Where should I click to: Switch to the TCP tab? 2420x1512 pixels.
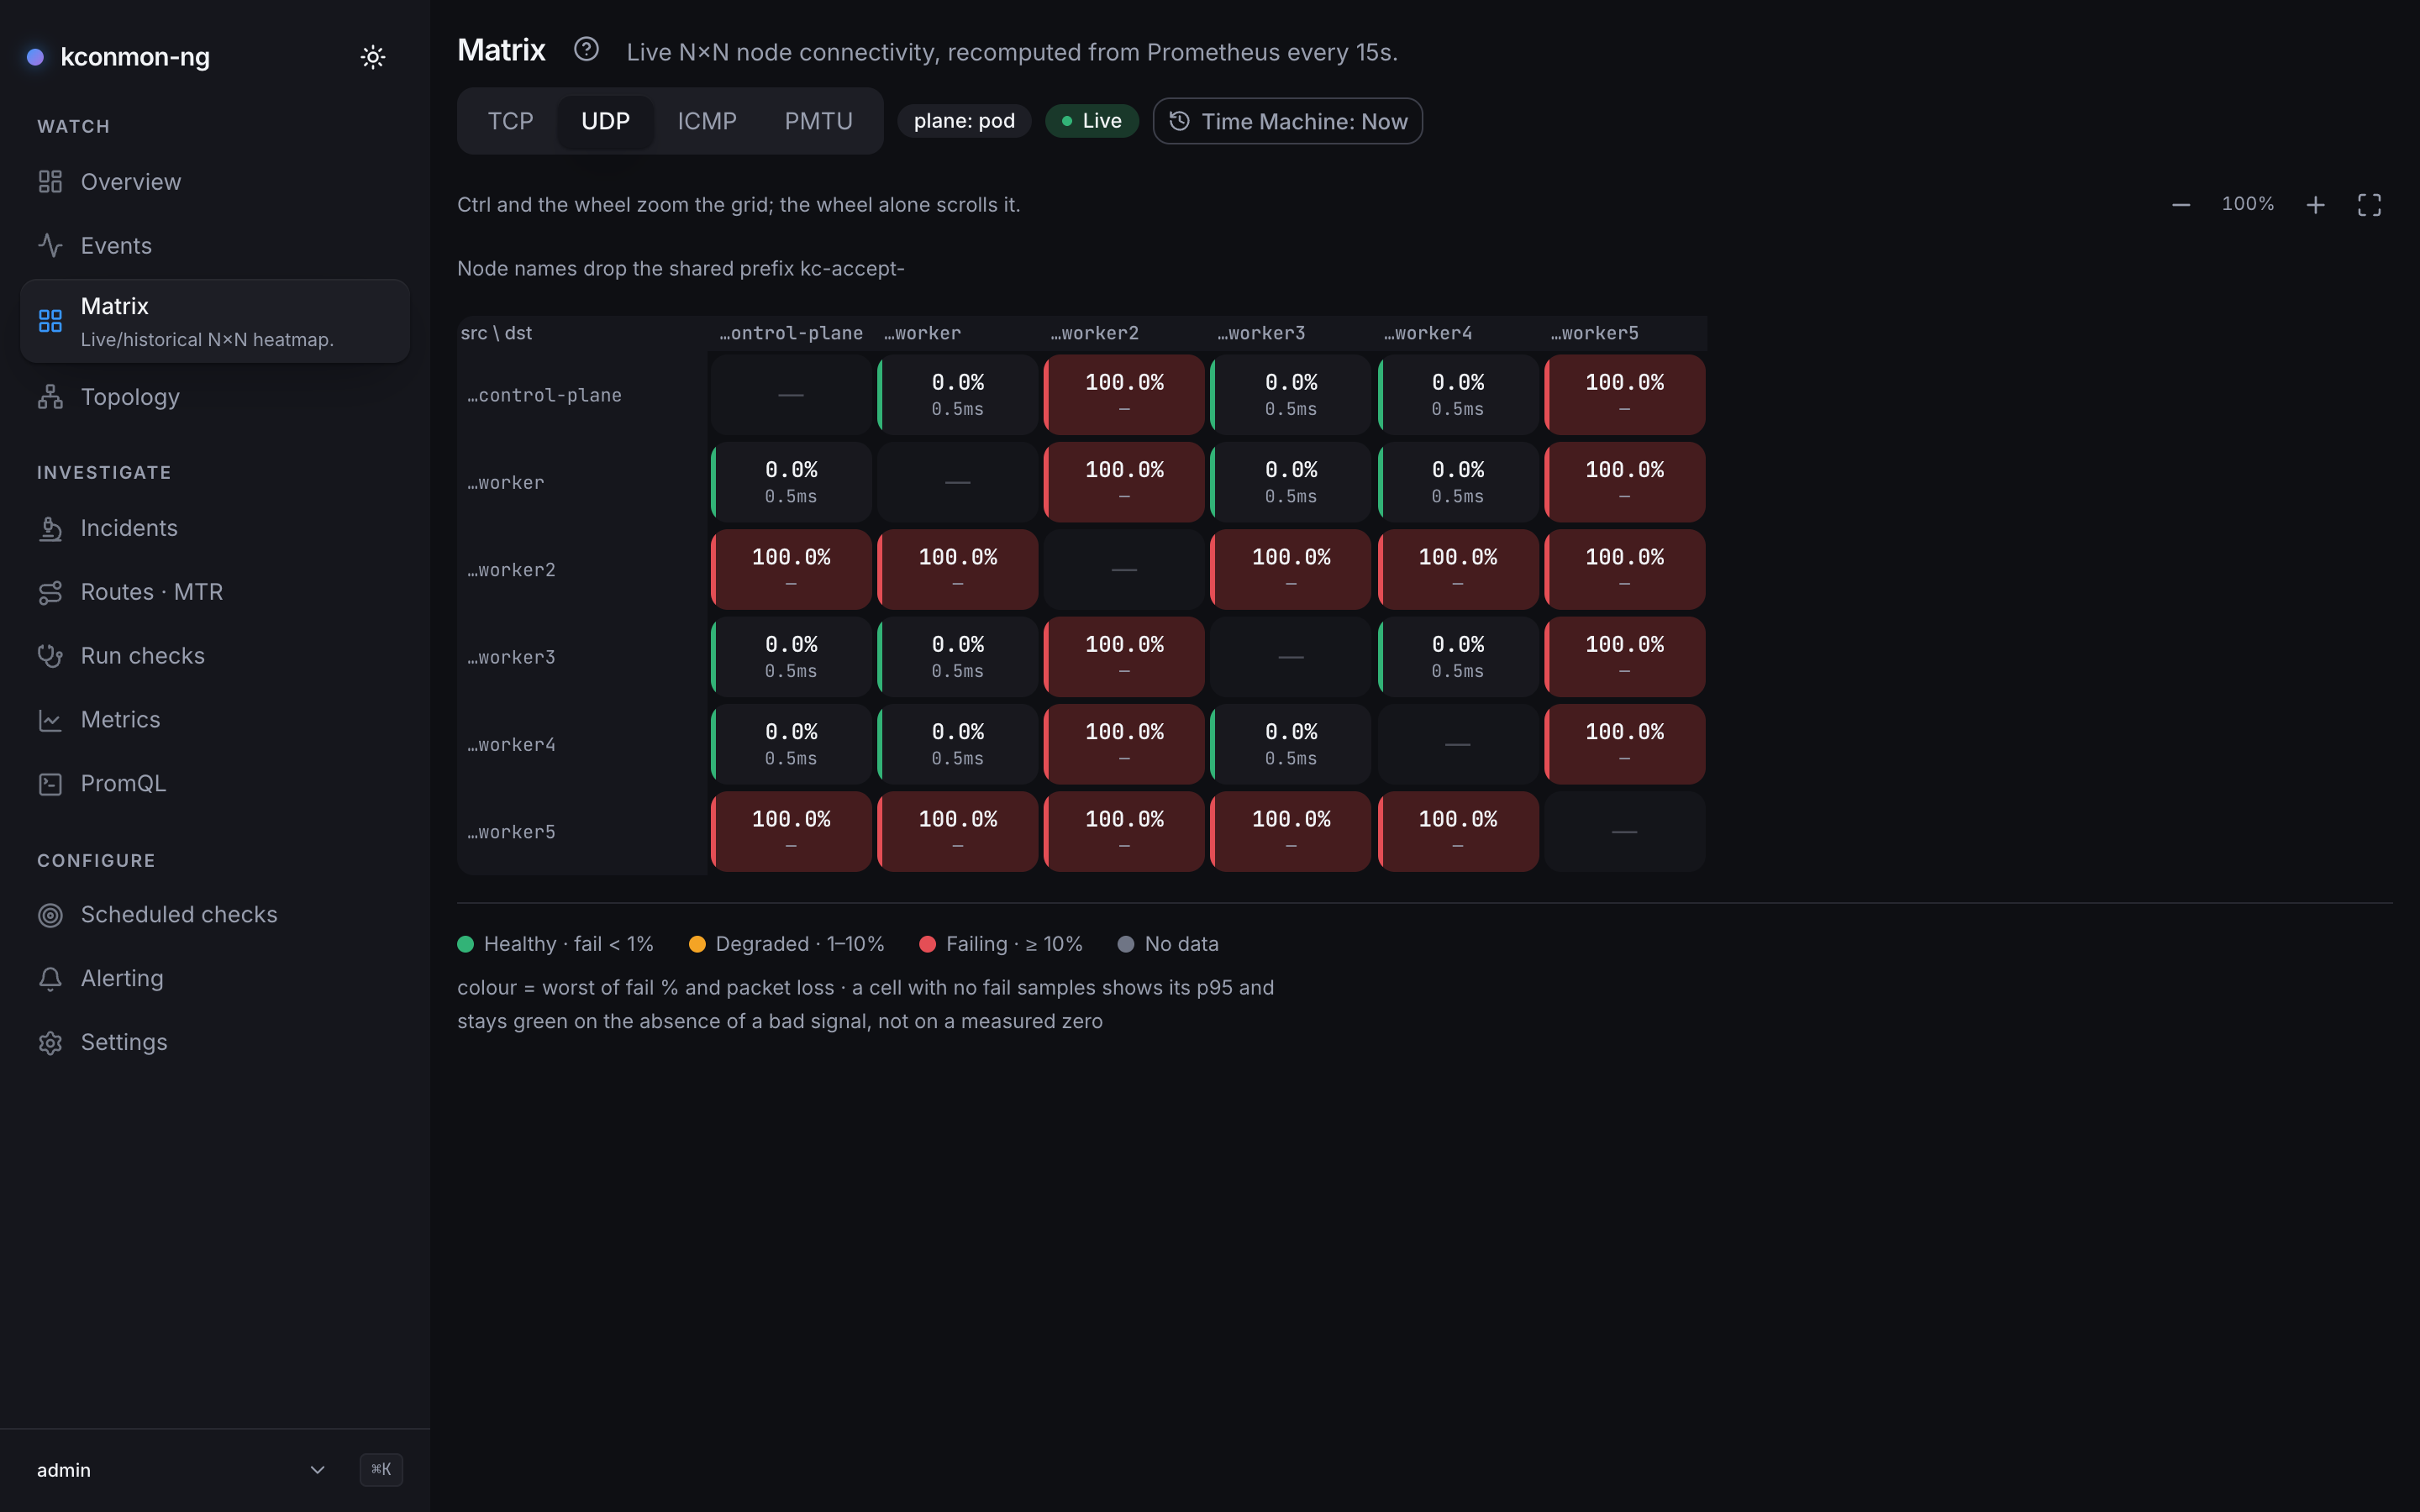510,121
